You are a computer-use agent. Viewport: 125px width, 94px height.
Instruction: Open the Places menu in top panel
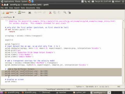click(x=18, y=1)
